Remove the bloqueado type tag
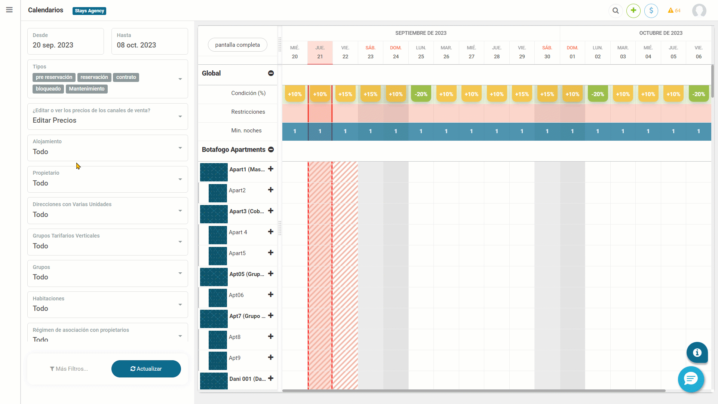This screenshot has width=718, height=404. [x=48, y=89]
